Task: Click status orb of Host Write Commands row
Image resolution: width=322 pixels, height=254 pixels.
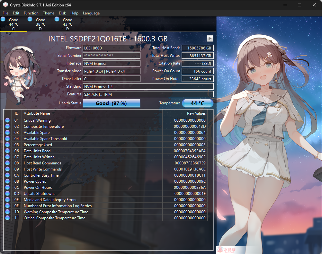Action: [x=7, y=169]
